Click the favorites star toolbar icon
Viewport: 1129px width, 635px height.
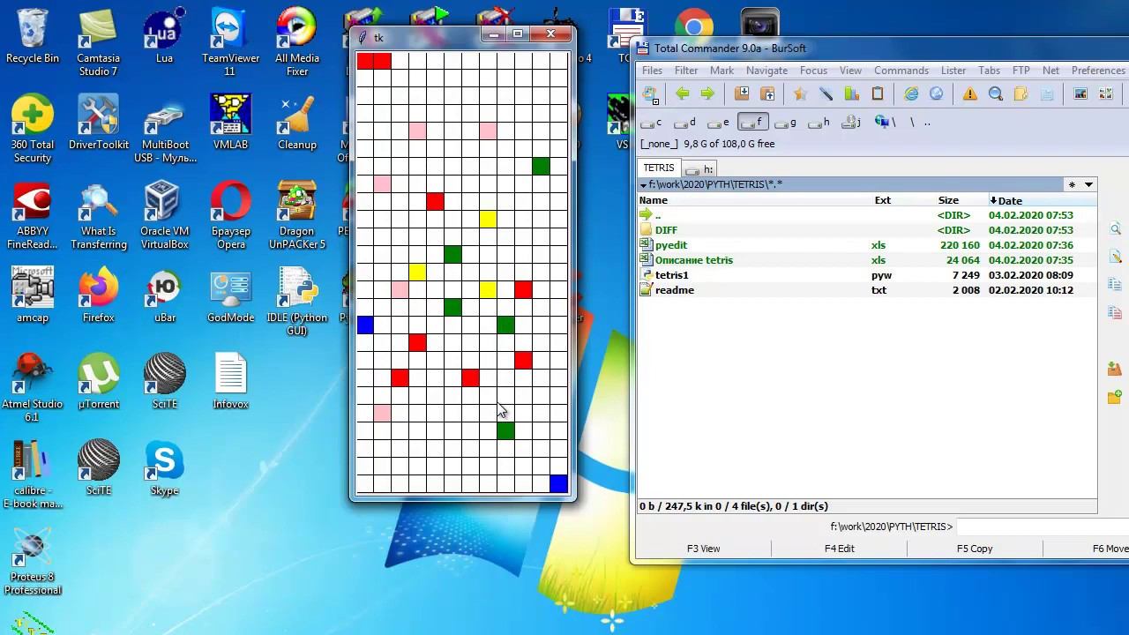click(x=800, y=93)
